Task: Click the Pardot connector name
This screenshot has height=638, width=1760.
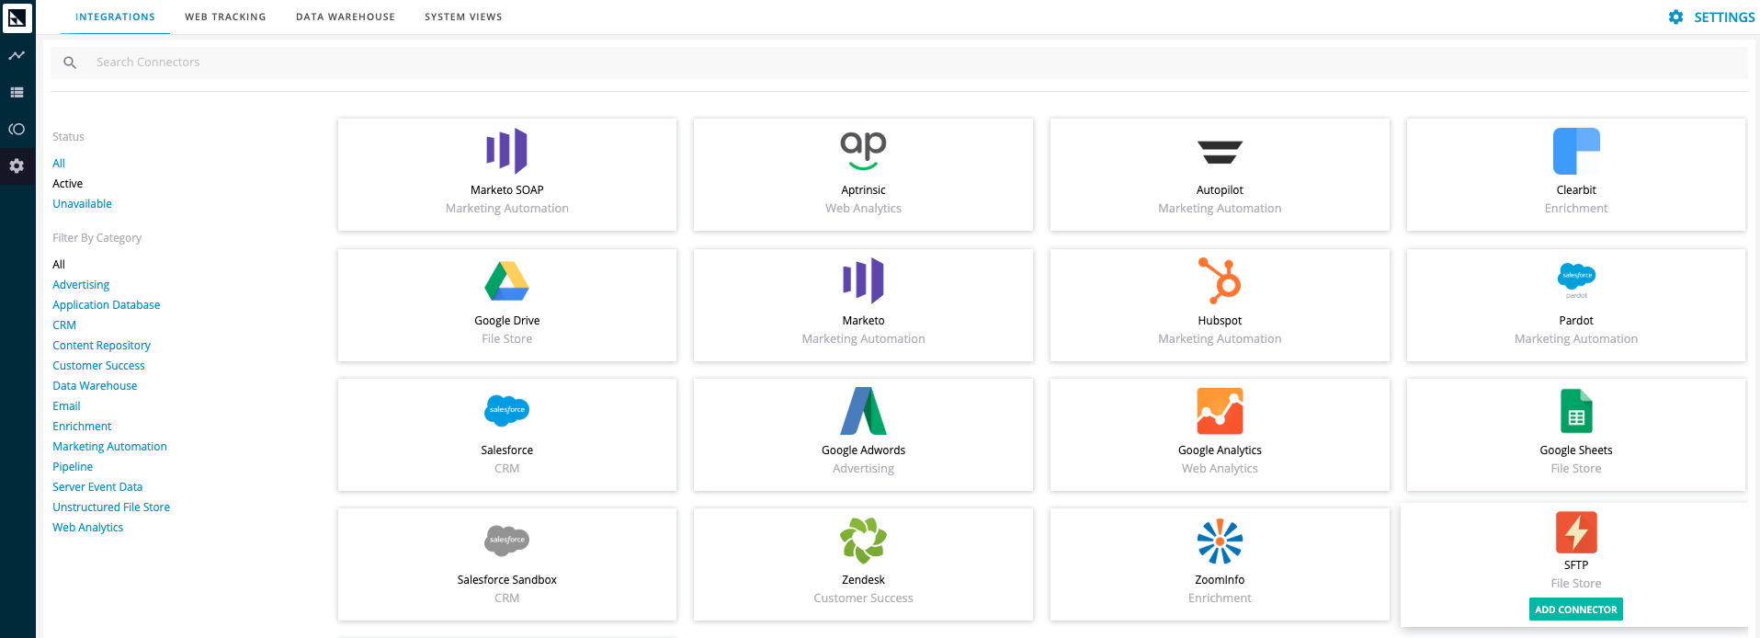Action: pyautogui.click(x=1576, y=321)
